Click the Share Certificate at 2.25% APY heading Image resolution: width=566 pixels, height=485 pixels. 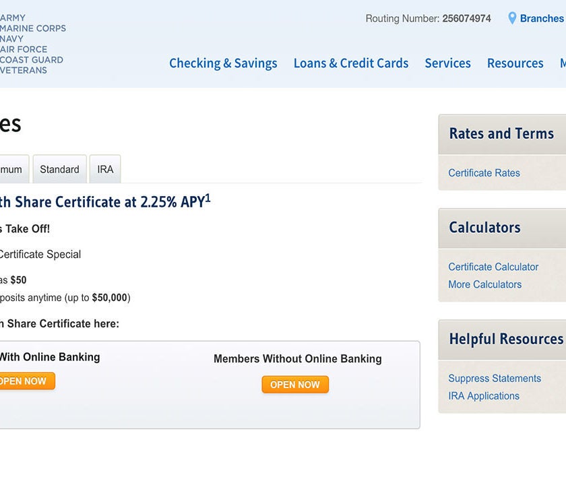pos(101,202)
